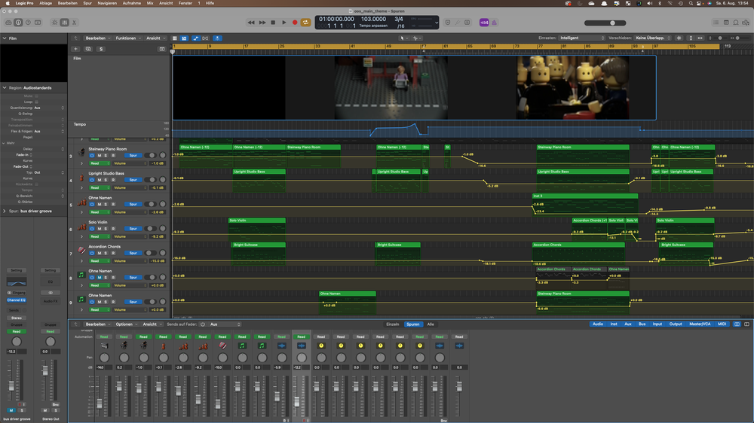Rewind the playhead
Image resolution: width=754 pixels, height=423 pixels.
click(x=251, y=23)
